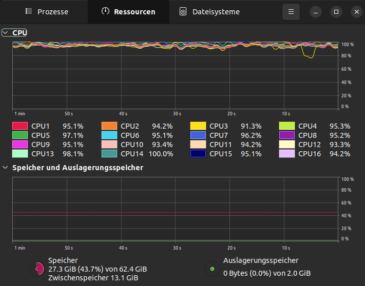Click the Prozesse list icon
This screenshot has width=365, height=286.
pyautogui.click(x=29, y=11)
